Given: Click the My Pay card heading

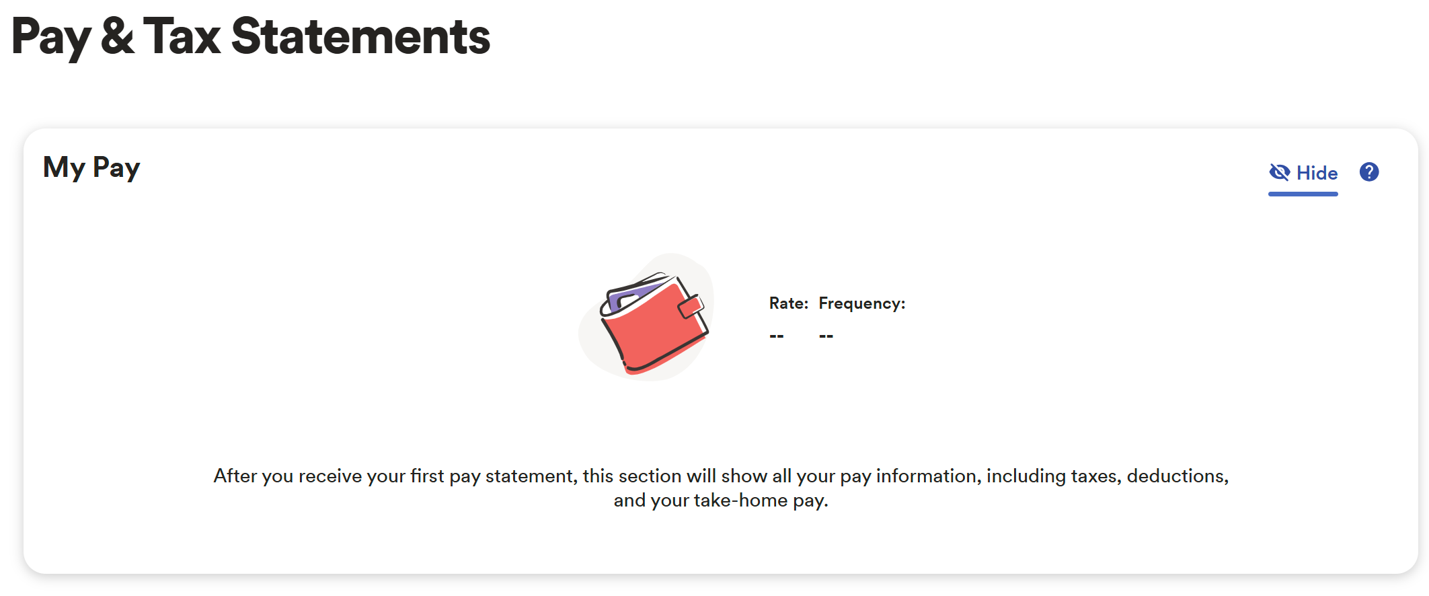Looking at the screenshot, I should tap(91, 167).
